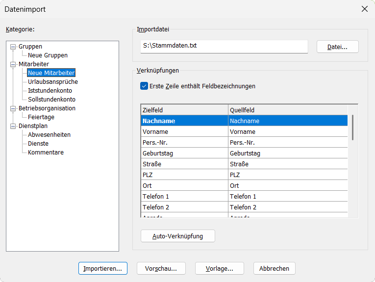Collapse the Dienstplan tree node

click(13, 127)
